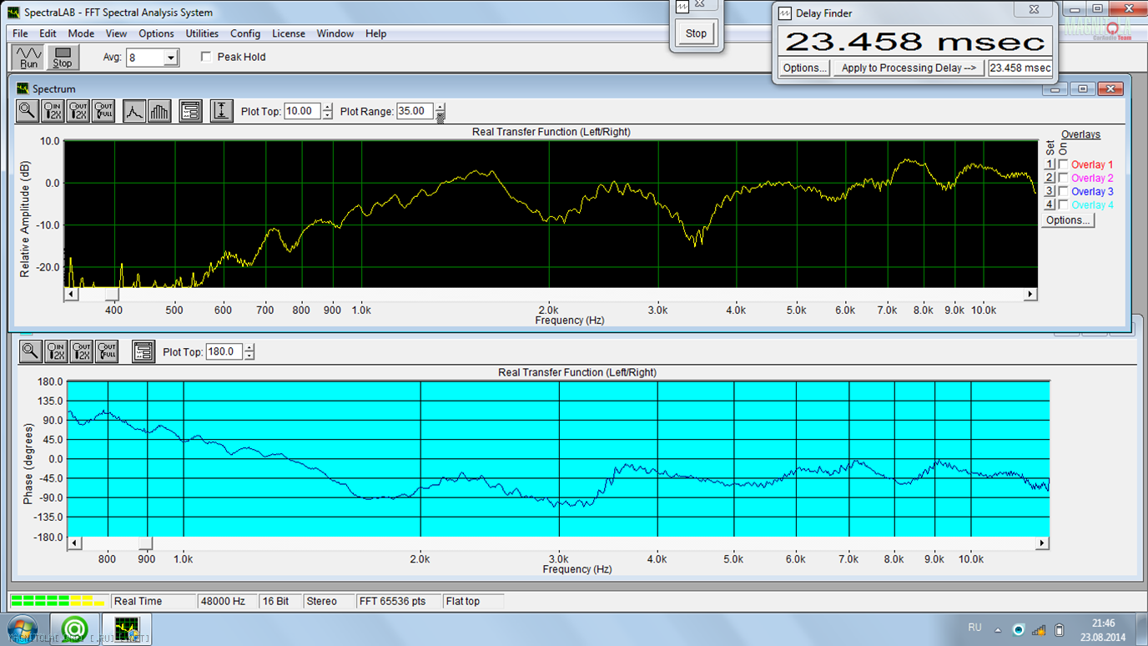This screenshot has width=1148, height=646.
Task: Zoom out full in Spectrum window
Action: [x=103, y=111]
